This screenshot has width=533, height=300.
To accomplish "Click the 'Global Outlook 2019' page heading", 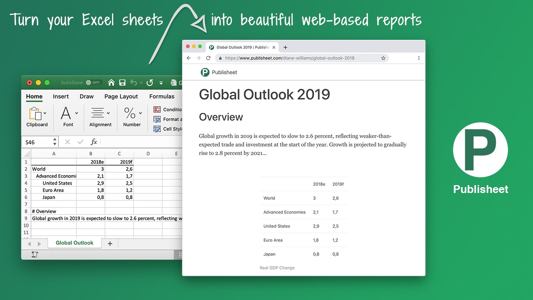I will [x=265, y=95].
